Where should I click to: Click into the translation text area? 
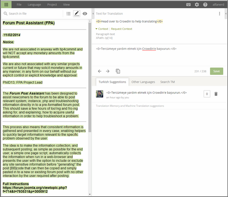159,55
